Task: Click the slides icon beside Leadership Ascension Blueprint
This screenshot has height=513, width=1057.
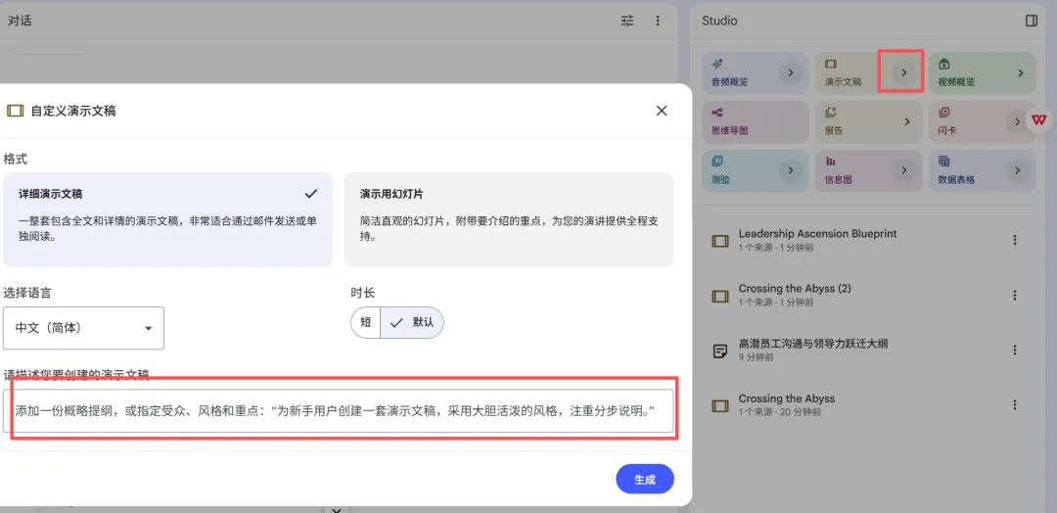Action: coord(720,241)
